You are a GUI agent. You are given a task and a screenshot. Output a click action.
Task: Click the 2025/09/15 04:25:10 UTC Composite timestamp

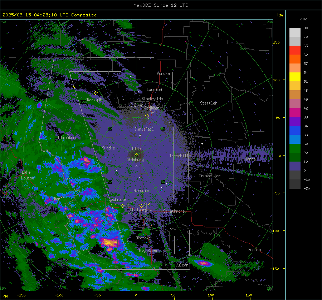[50, 15]
